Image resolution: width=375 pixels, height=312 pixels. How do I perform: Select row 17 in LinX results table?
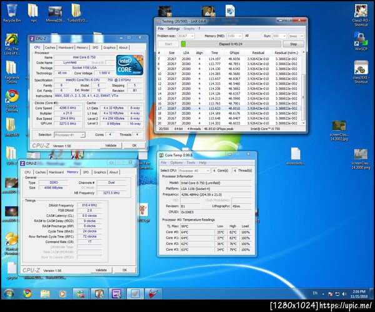click(229, 108)
